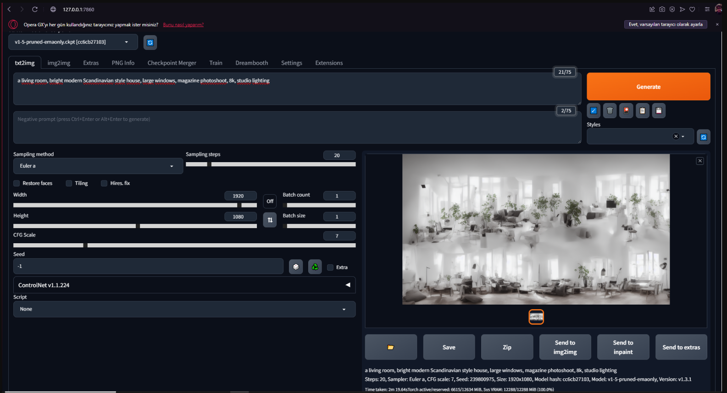Go to the Settings tab

point(292,63)
